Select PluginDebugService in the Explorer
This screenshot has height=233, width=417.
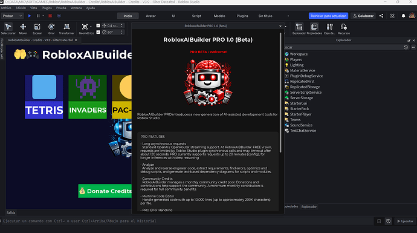(304, 76)
